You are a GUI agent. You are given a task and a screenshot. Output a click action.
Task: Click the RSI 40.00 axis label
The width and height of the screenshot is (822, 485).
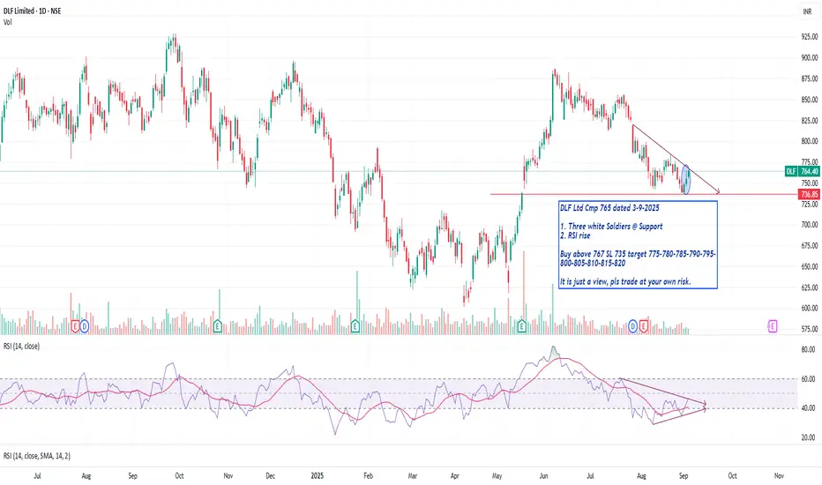tap(809, 408)
